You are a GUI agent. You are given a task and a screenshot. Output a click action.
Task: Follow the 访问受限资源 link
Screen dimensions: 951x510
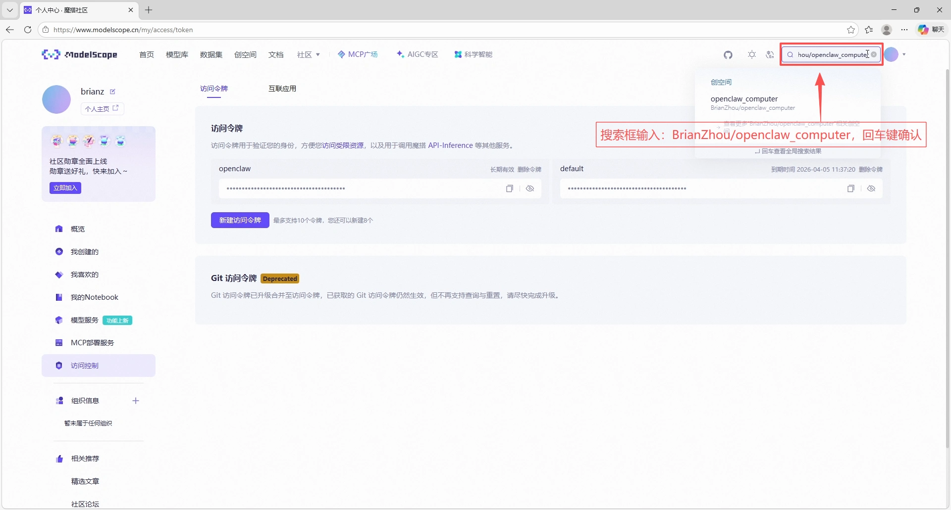click(343, 145)
